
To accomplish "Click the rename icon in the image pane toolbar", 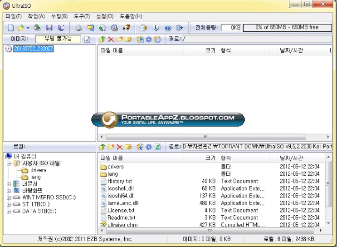I will [128, 40].
